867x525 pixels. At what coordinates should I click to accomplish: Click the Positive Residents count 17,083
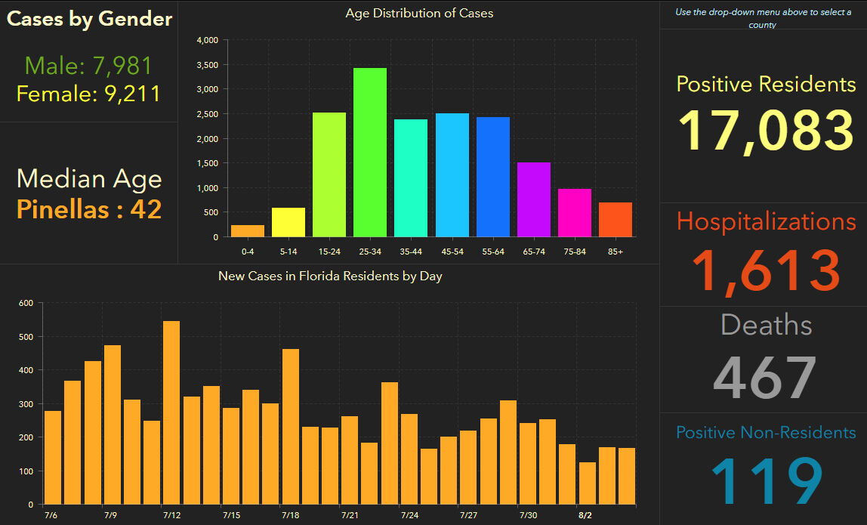pos(766,130)
